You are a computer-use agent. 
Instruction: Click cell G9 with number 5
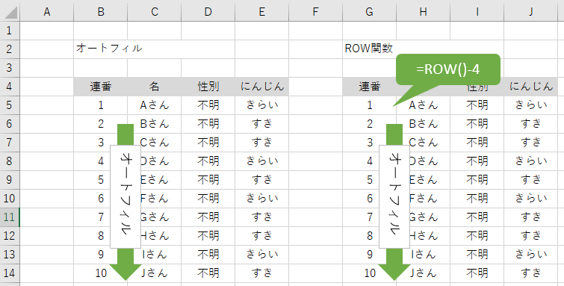pos(370,180)
